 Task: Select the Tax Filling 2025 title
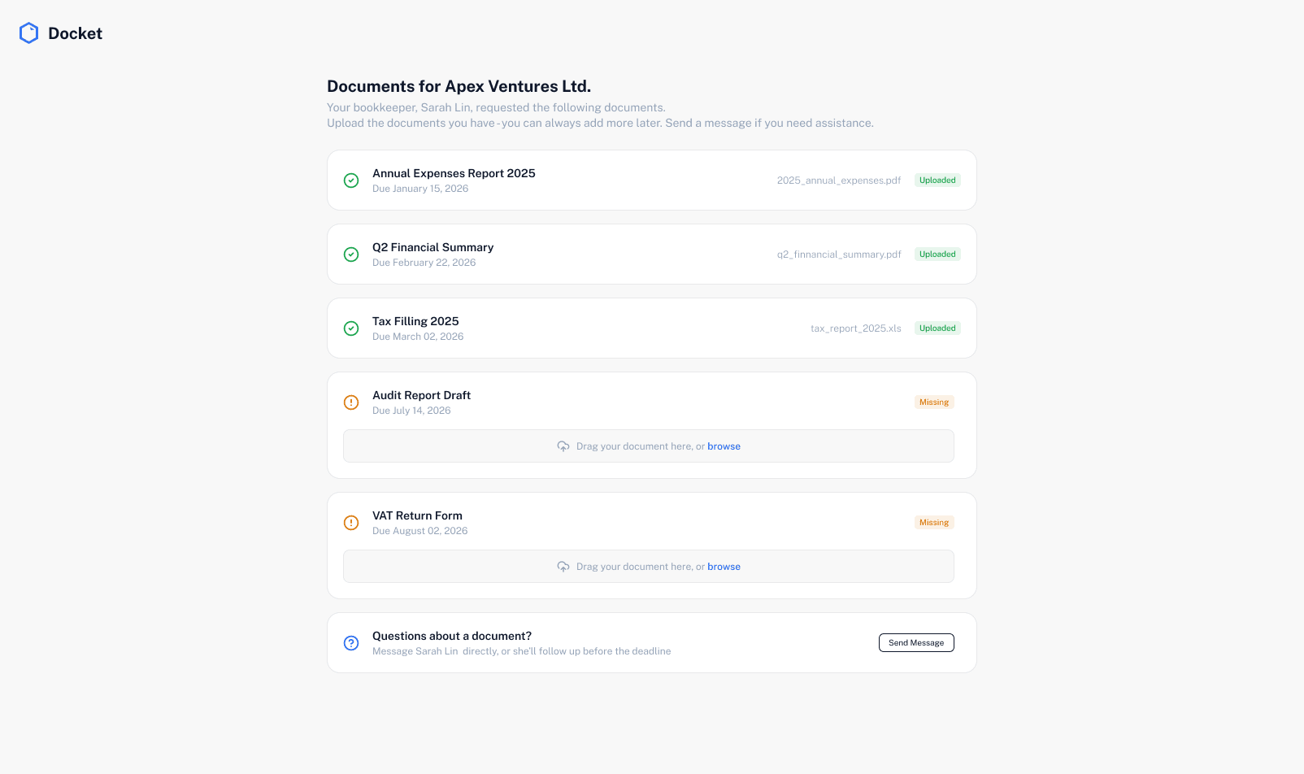point(415,321)
